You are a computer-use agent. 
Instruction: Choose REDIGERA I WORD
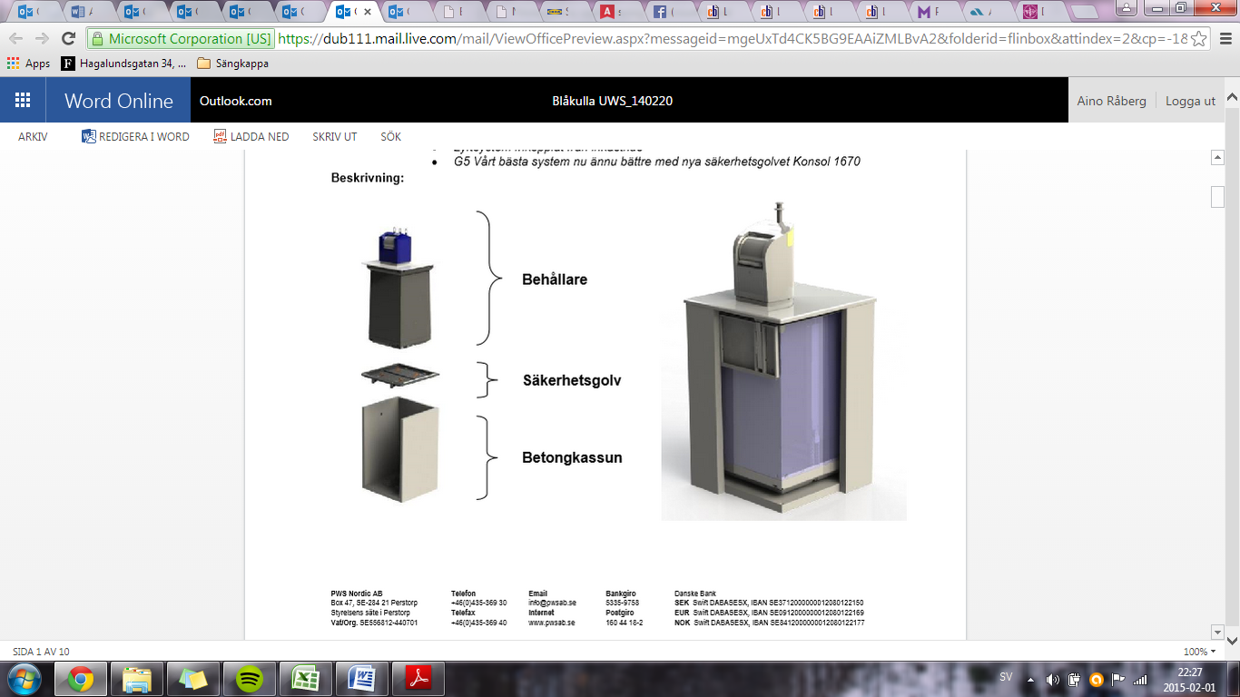(135, 137)
